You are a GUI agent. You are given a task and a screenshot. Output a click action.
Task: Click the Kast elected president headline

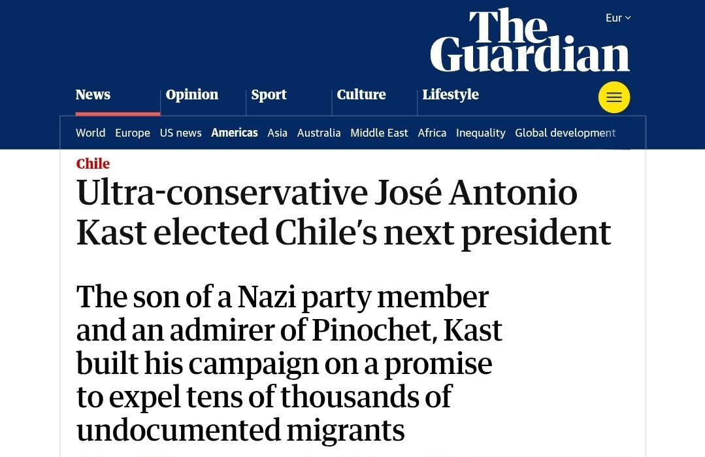click(344, 212)
